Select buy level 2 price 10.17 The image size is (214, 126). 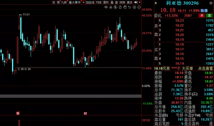click(x=180, y=49)
